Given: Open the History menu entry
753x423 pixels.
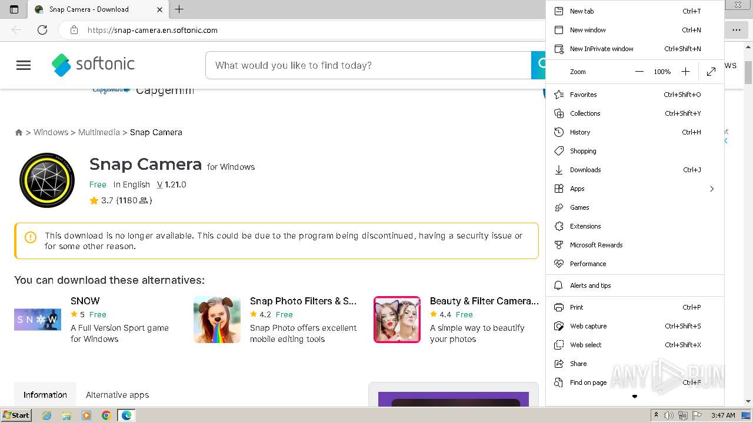Looking at the screenshot, I should tap(635, 132).
